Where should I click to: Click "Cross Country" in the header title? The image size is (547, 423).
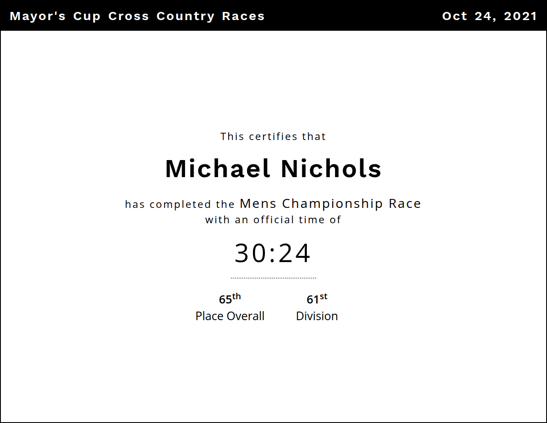(x=161, y=16)
